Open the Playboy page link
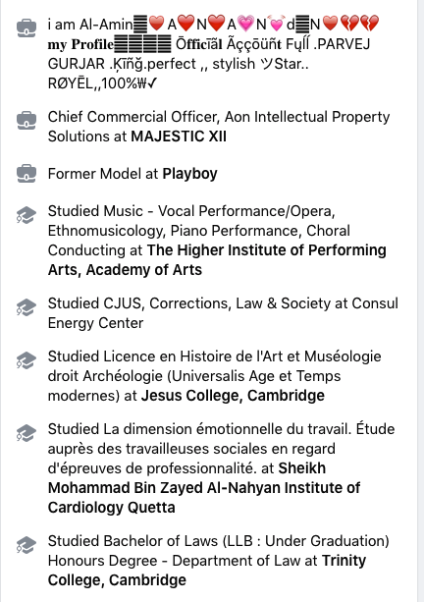Screen dimensions: 424x602 point(190,174)
